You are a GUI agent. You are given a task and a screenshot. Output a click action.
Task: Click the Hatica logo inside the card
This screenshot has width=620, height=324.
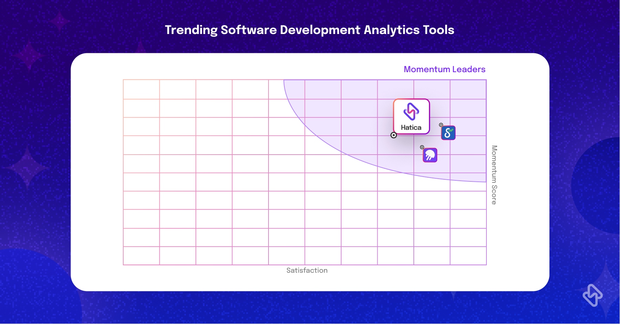point(411,111)
